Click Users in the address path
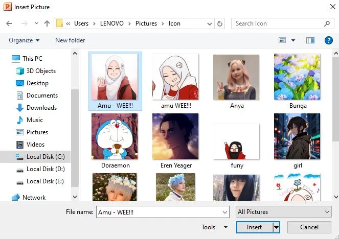 point(81,23)
